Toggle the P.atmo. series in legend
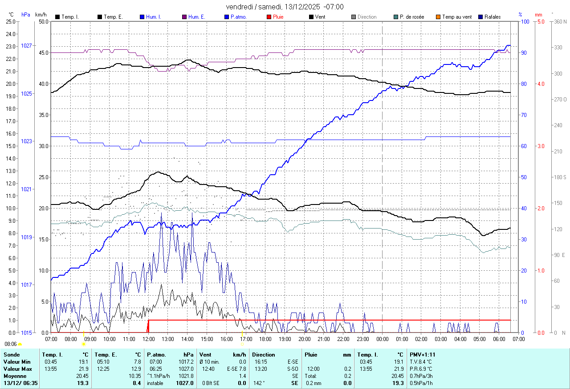This screenshot has height=389, width=570. 239,17
